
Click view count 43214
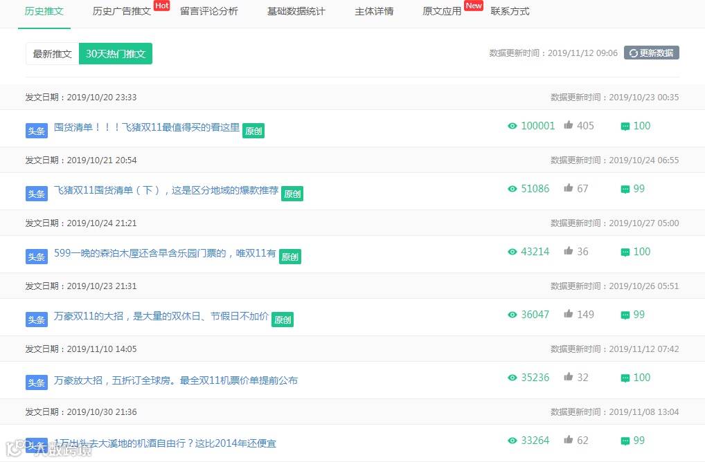(x=535, y=252)
